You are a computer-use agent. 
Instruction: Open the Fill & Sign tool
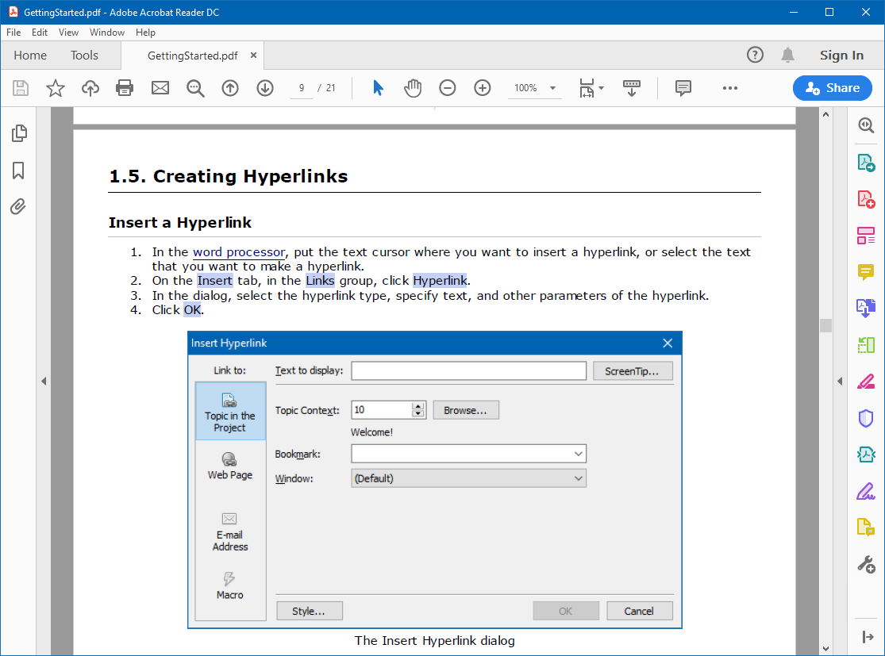click(x=866, y=491)
